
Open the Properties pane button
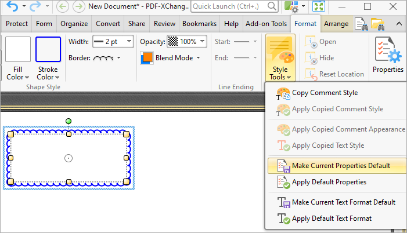pos(388,55)
